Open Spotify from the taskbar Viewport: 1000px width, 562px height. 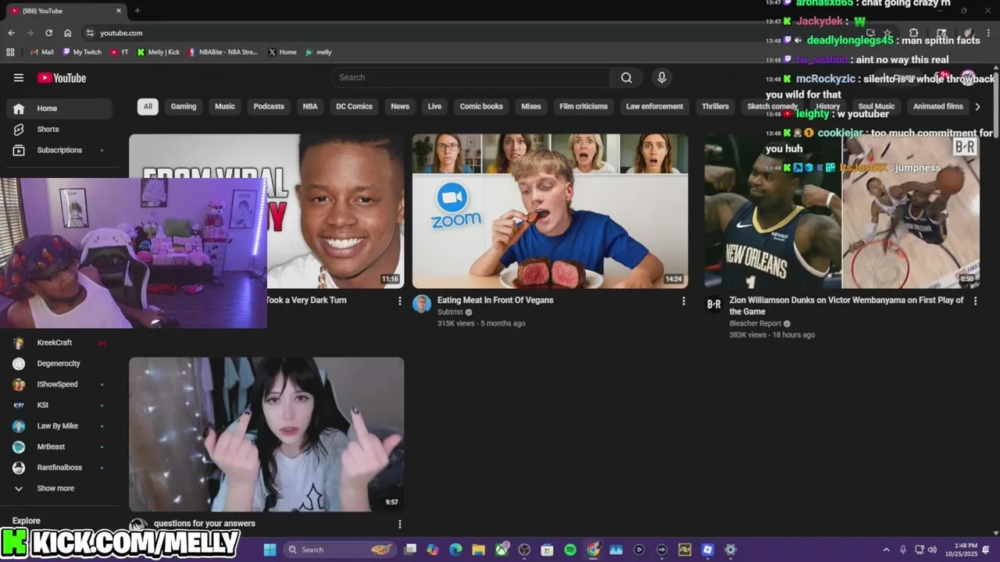[570, 550]
